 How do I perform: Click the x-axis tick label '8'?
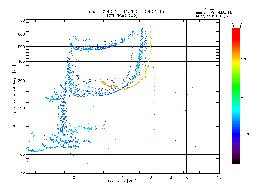tap(171, 177)
